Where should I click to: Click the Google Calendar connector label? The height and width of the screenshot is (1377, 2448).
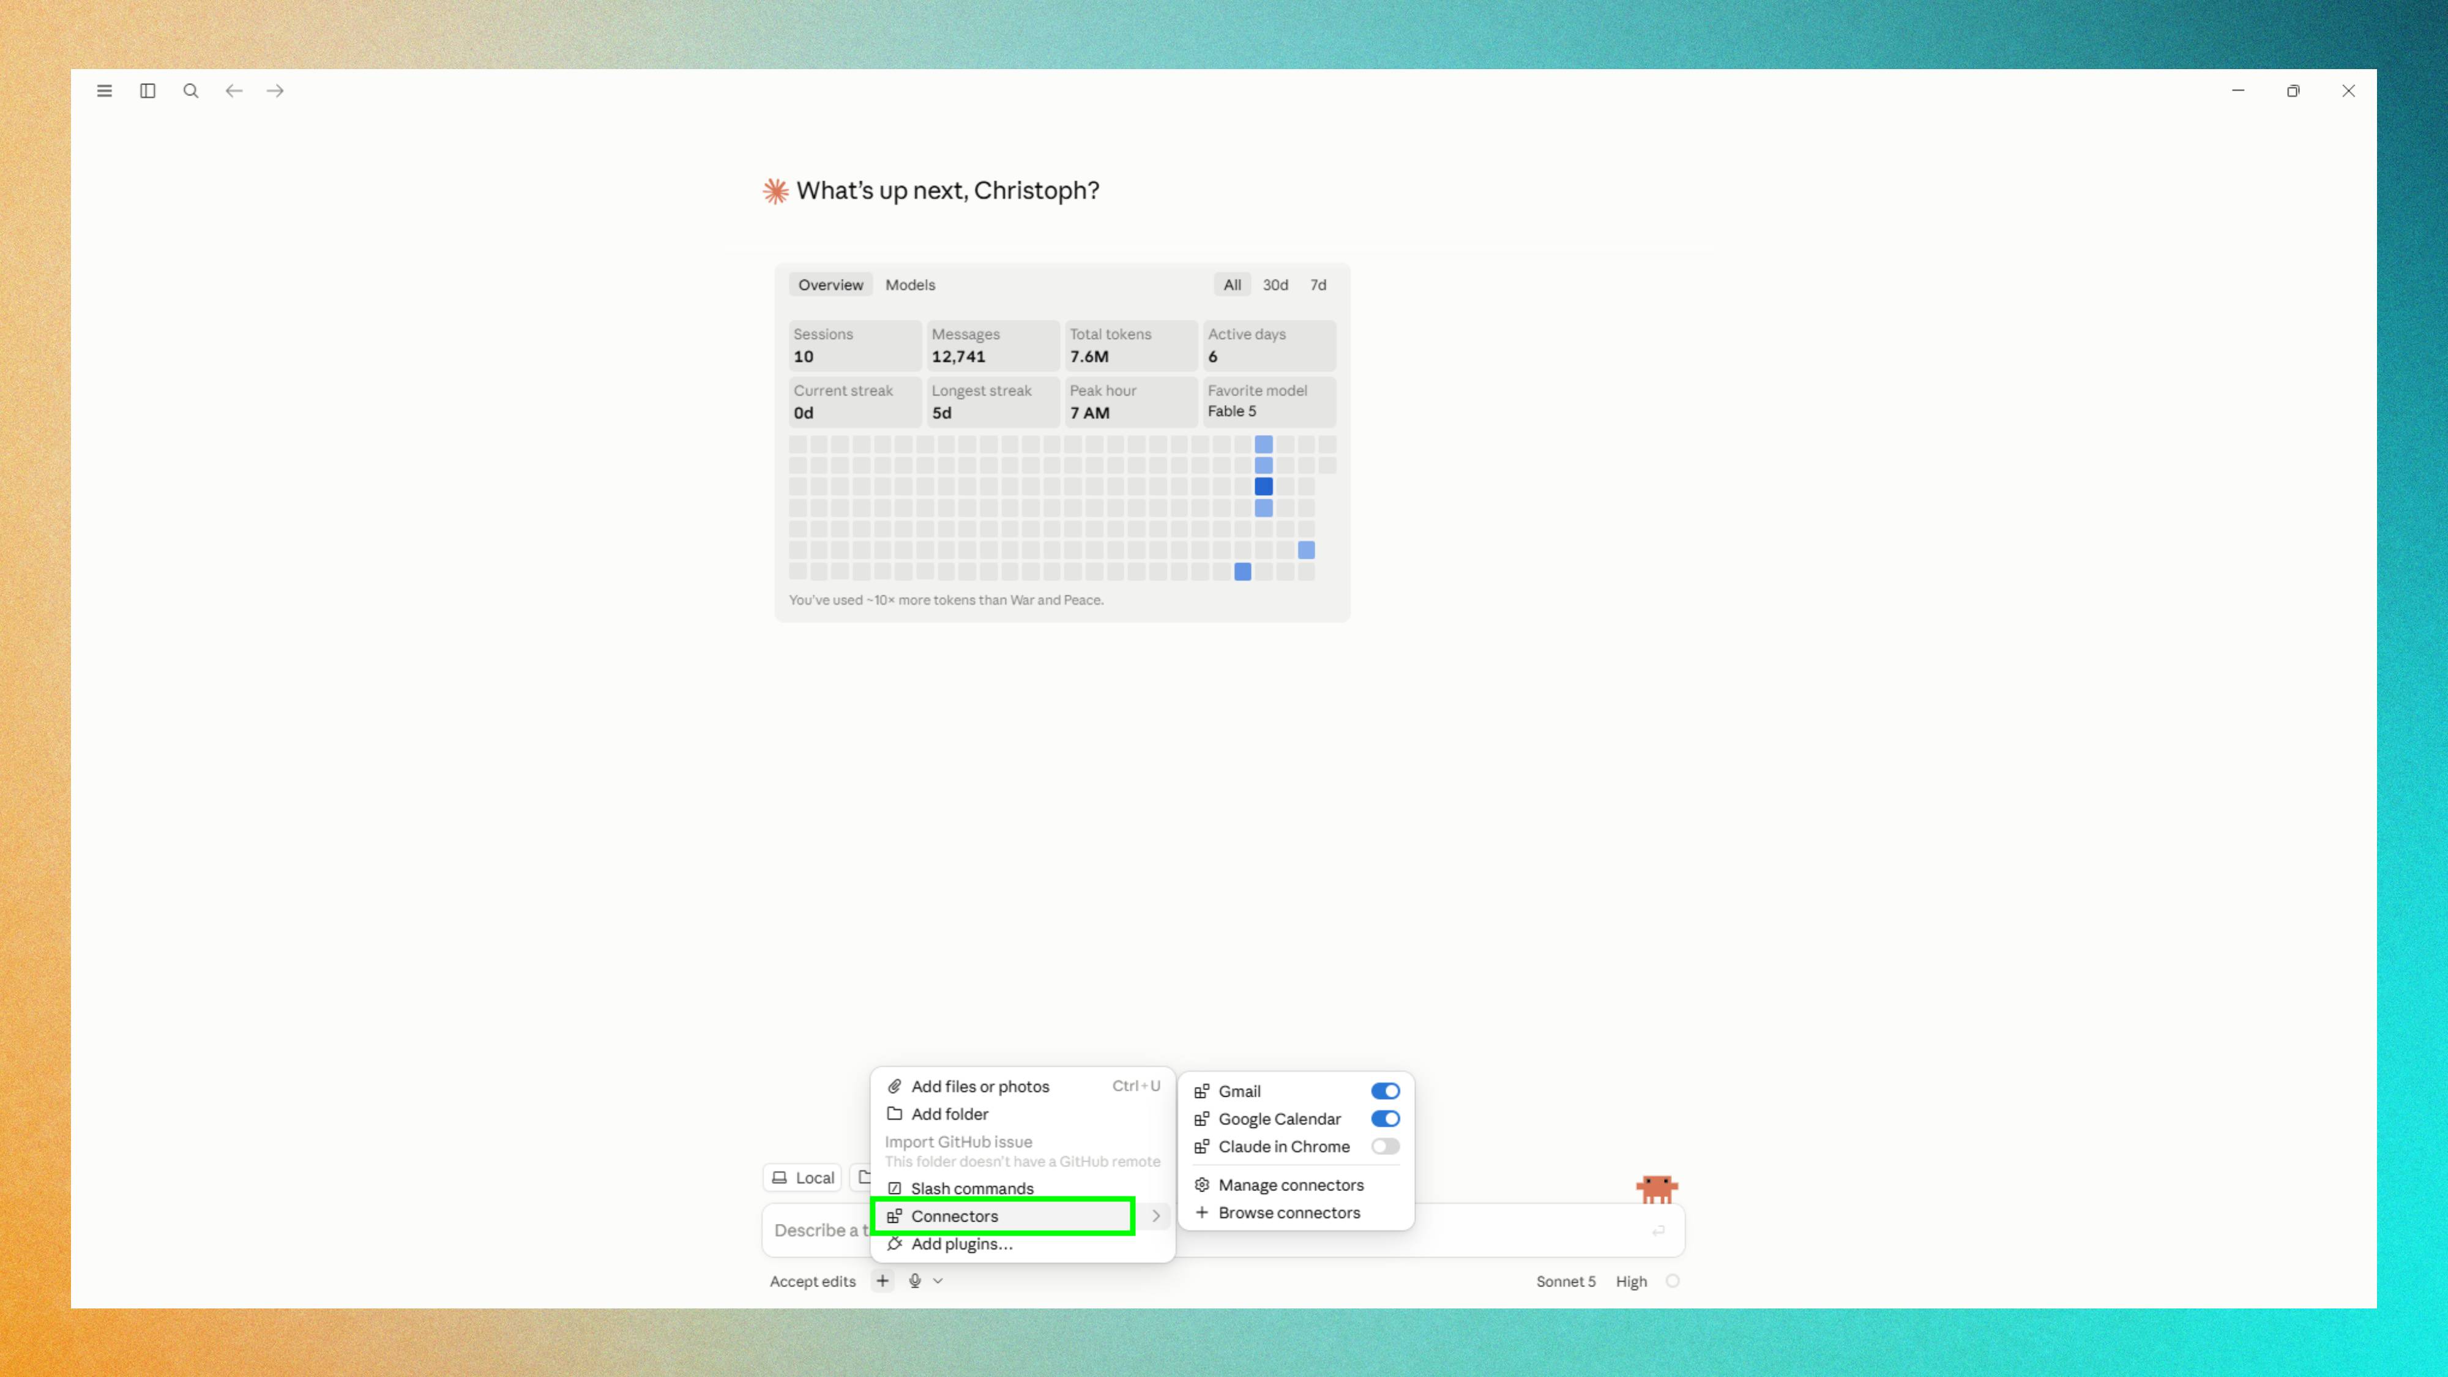pyautogui.click(x=1279, y=1119)
